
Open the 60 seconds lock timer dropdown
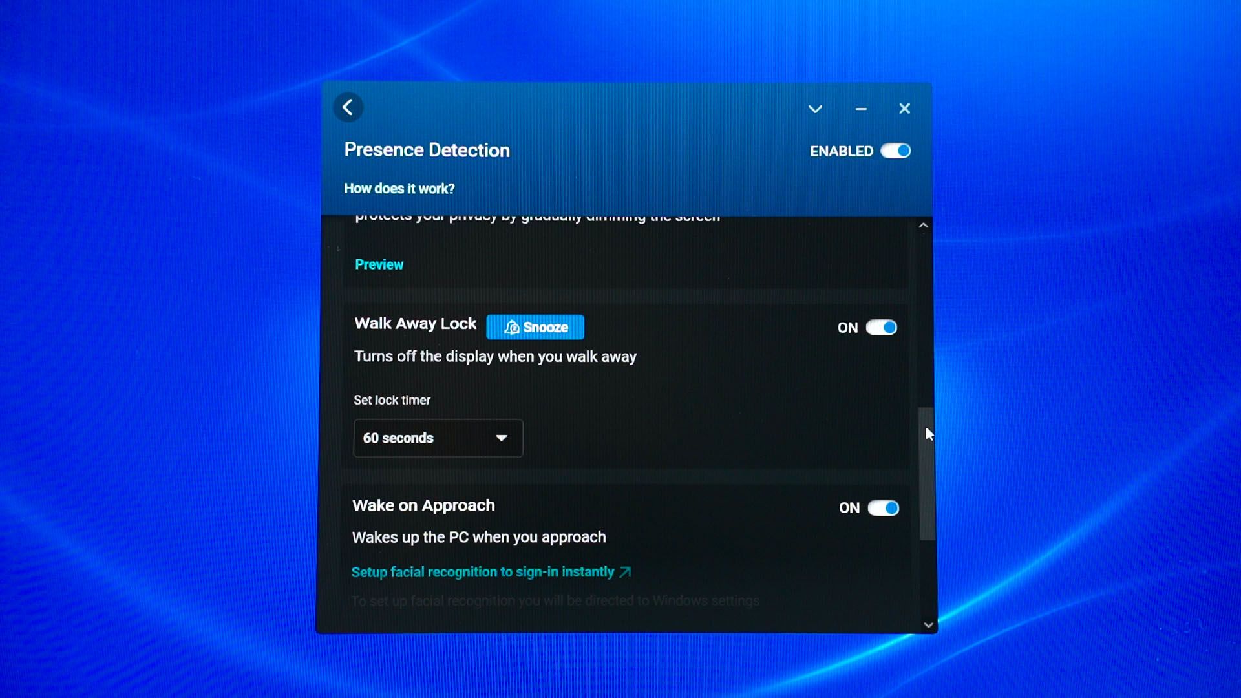(x=438, y=438)
